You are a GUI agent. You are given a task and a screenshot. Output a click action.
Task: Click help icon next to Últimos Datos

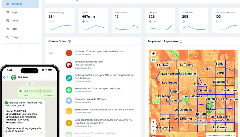click(x=69, y=41)
